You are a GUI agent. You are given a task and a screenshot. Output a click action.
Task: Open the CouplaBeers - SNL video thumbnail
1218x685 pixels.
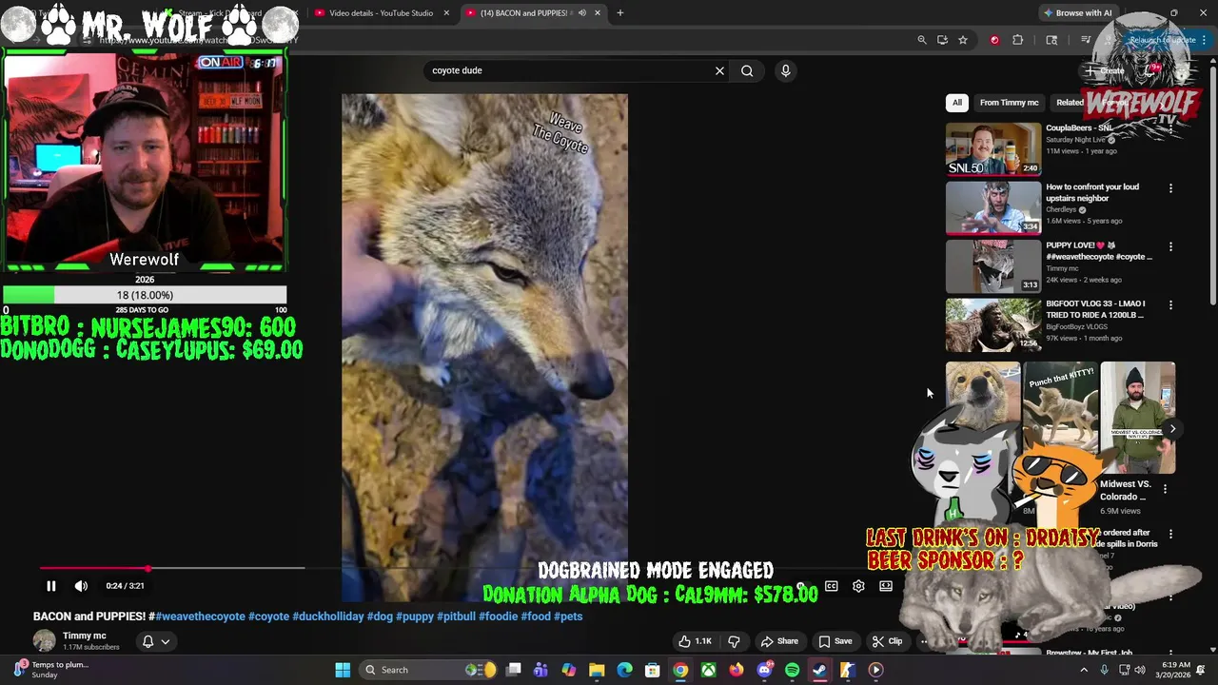(x=993, y=149)
